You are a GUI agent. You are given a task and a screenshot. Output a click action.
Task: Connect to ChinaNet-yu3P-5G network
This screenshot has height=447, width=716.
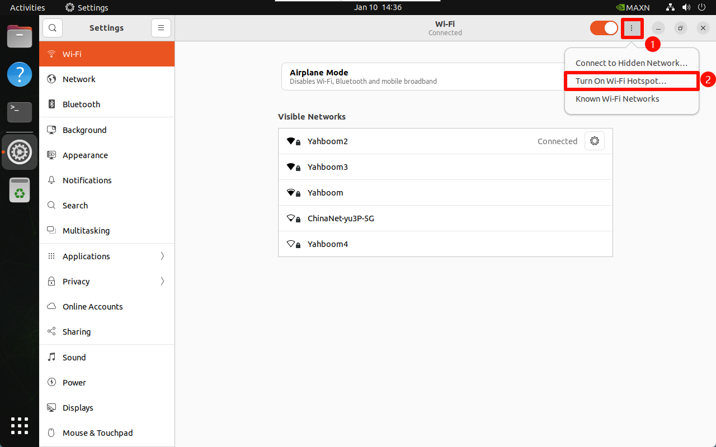[341, 218]
